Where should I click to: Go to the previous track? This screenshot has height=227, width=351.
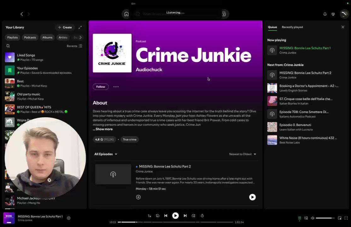point(166,216)
